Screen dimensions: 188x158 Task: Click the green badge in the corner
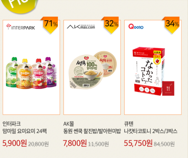point(19,6)
